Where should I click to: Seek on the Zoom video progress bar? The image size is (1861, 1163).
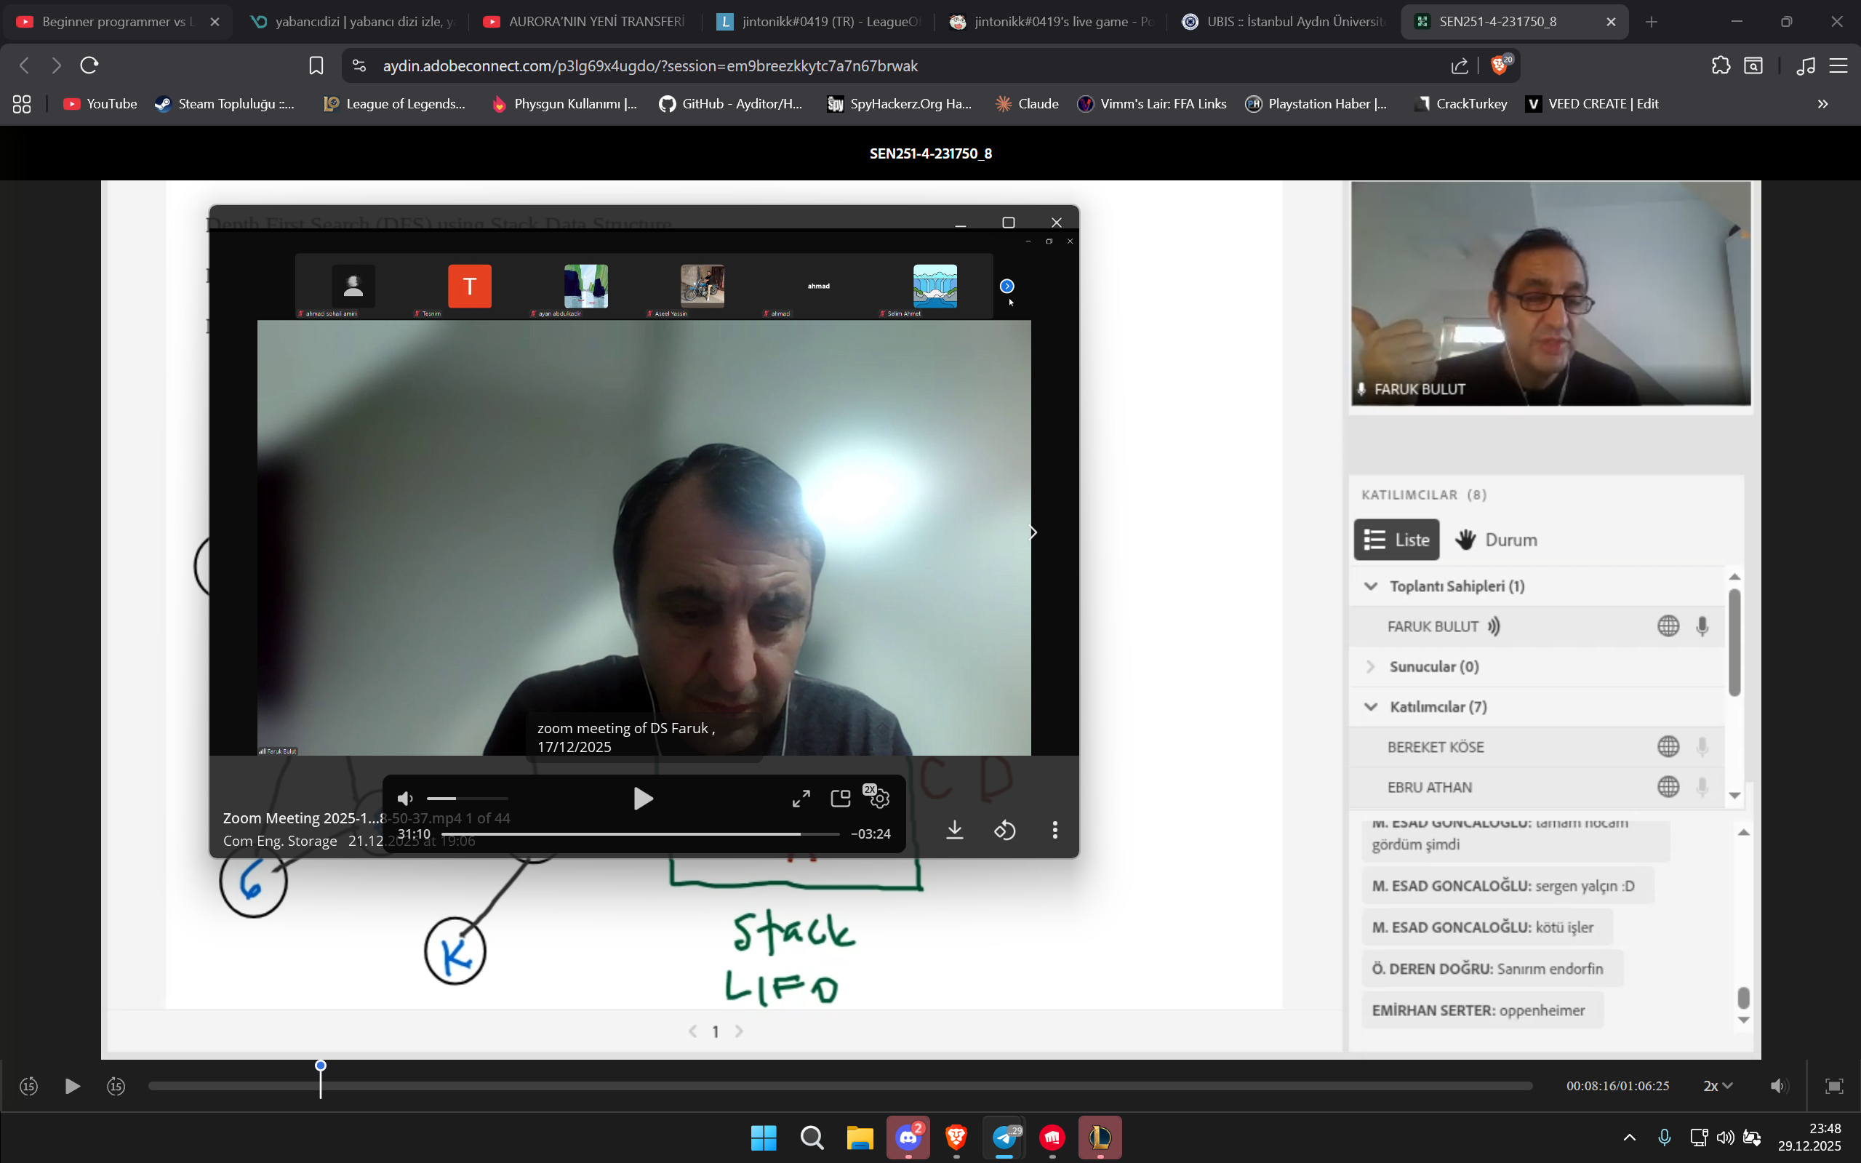640,834
